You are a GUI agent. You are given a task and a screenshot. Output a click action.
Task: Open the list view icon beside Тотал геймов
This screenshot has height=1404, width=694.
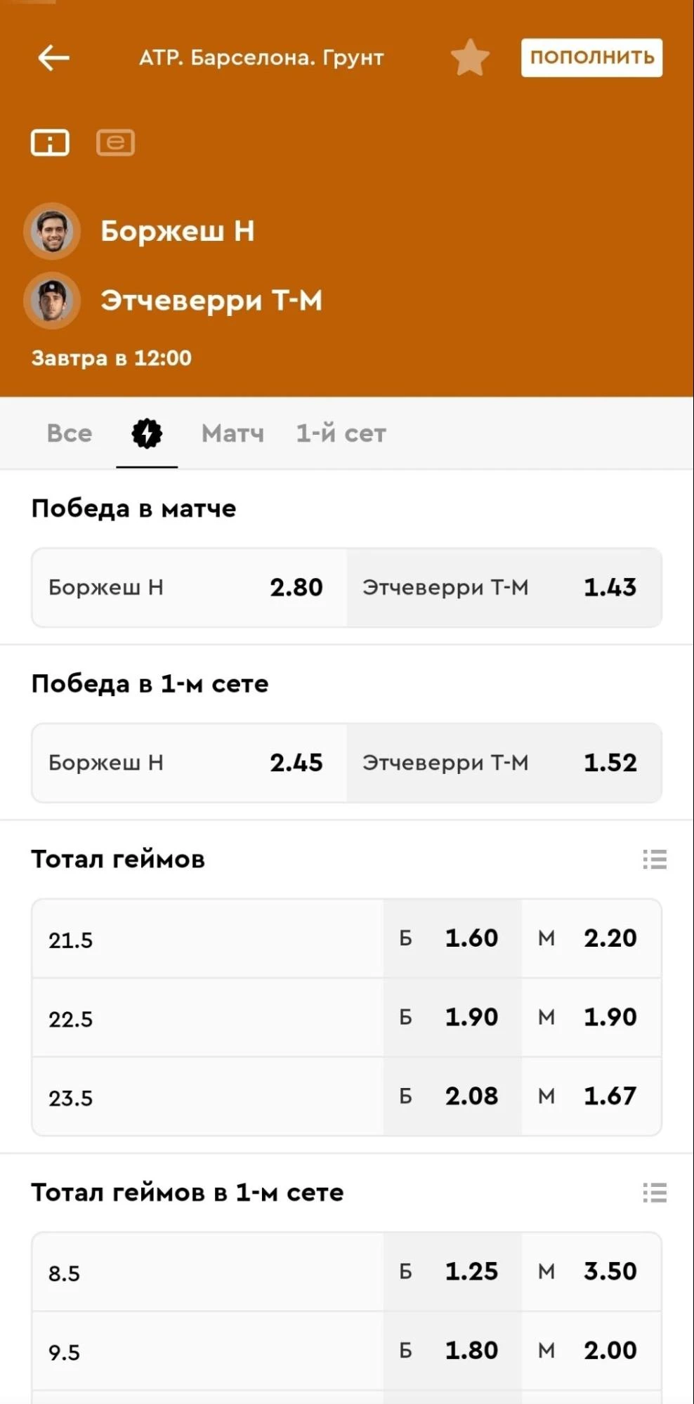[654, 860]
